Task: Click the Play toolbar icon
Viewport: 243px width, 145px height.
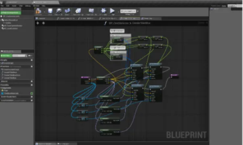Action: click(x=112, y=11)
